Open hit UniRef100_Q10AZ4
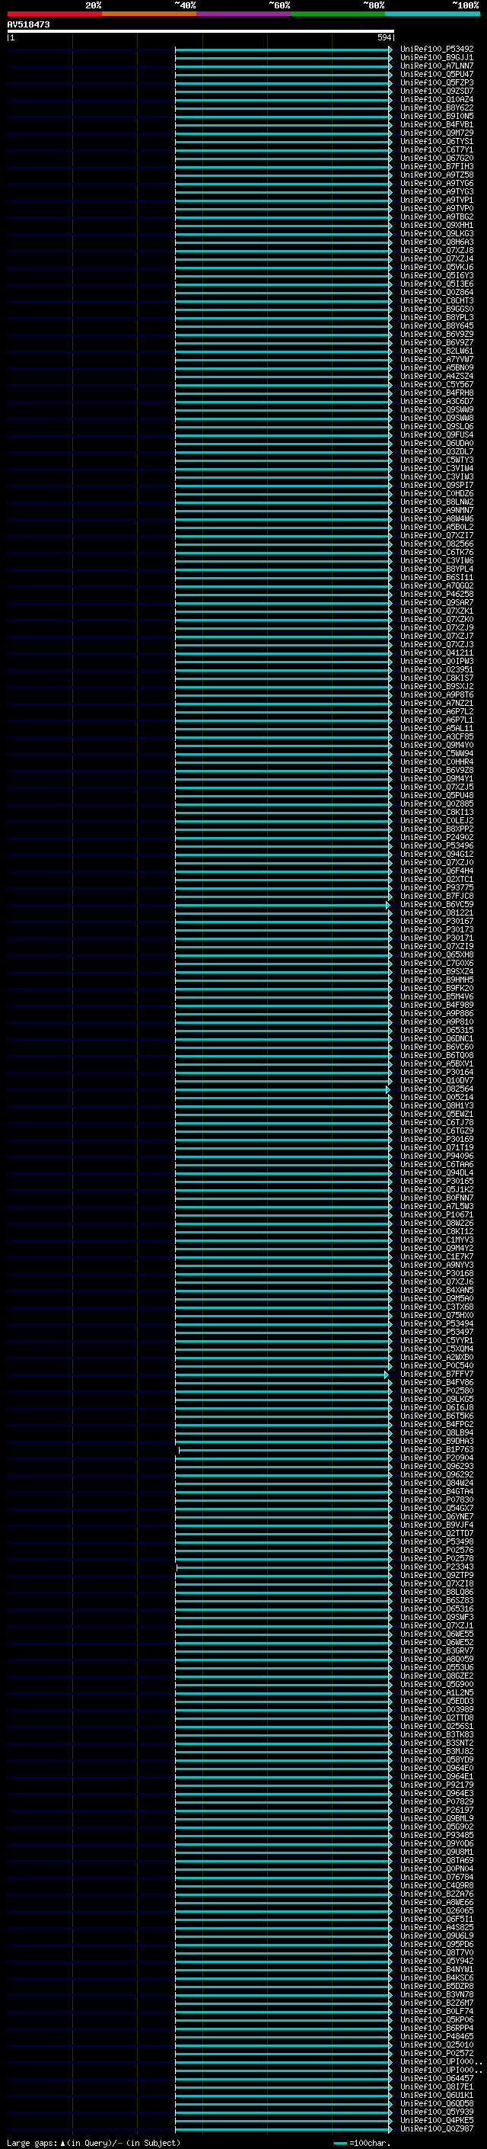This screenshot has height=2149, width=487. 437,99
